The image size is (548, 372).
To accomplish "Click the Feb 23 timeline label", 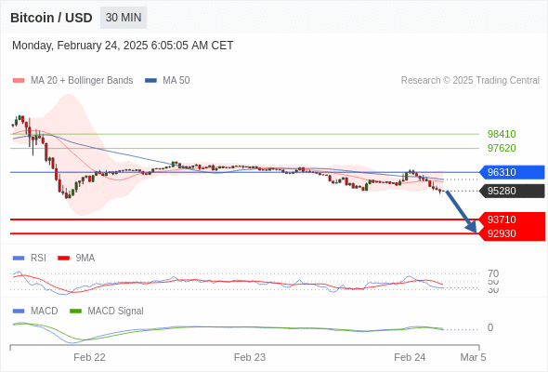I will [x=250, y=357].
